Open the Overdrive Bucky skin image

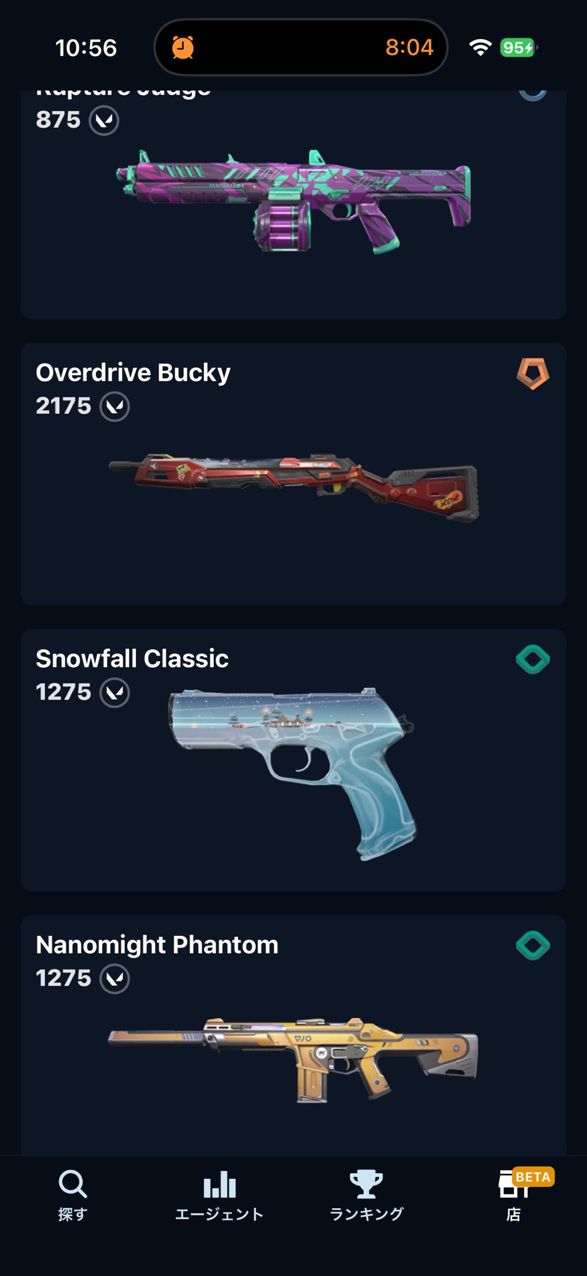294,487
